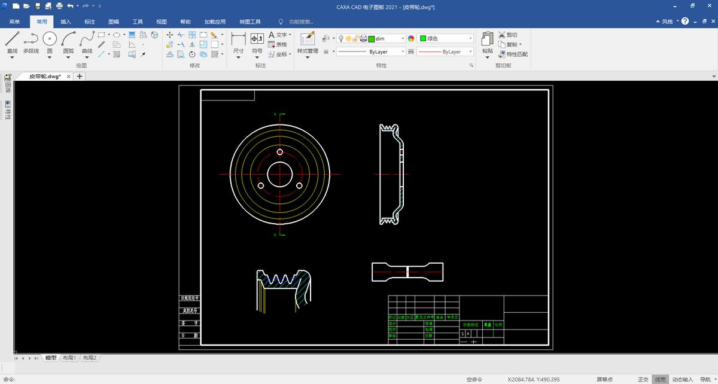Screen dimensions: 718x384
Task: Open the 尺寸 dimension tool
Action: pyautogui.click(x=238, y=39)
